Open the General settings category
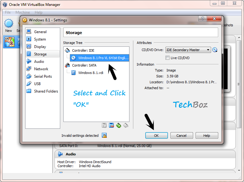Image resolution: width=244 pixels, height=182 pixels. click(40, 32)
